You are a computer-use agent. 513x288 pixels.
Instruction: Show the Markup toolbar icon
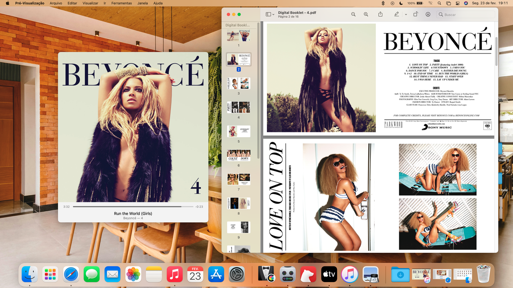(428, 14)
